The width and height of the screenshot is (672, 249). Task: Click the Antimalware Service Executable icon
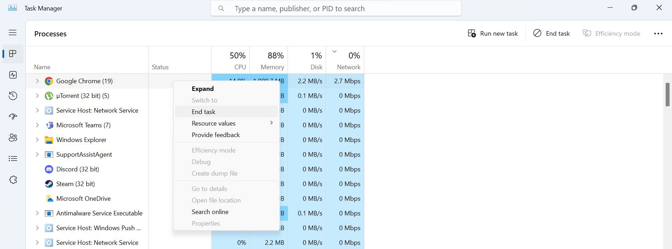pyautogui.click(x=49, y=213)
